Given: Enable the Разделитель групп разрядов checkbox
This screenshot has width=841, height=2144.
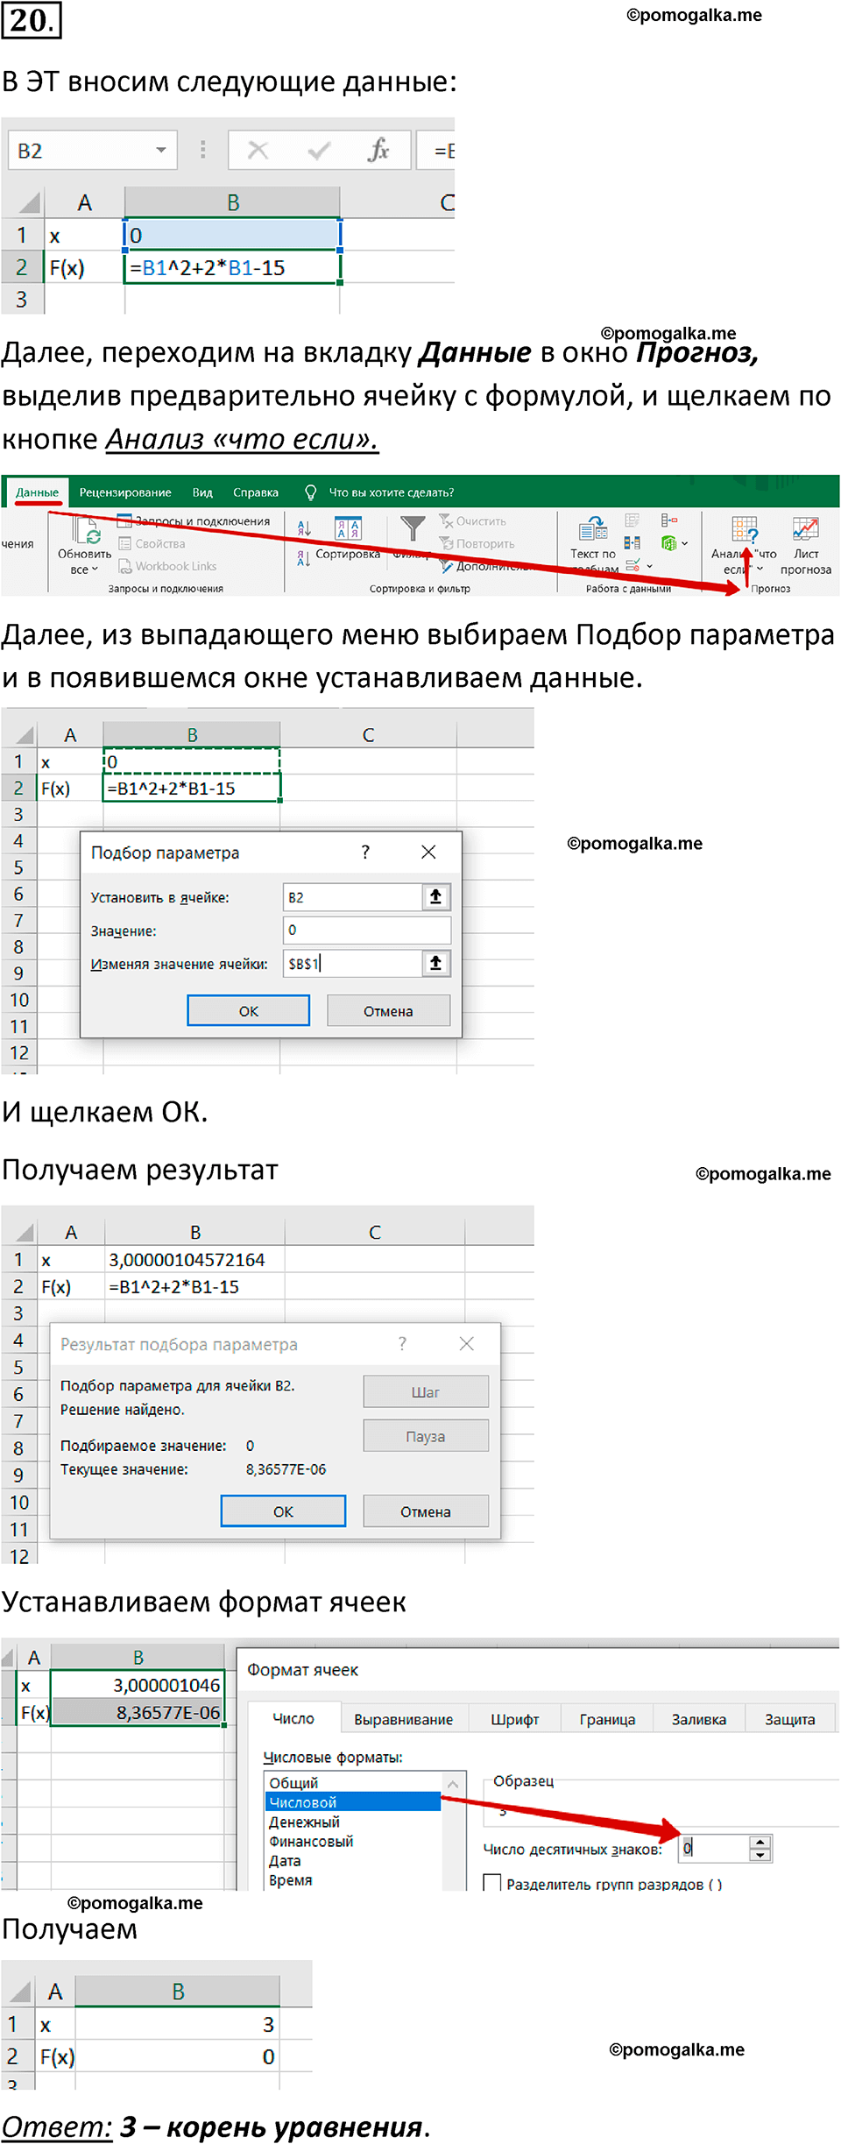Looking at the screenshot, I should pos(492,1883).
